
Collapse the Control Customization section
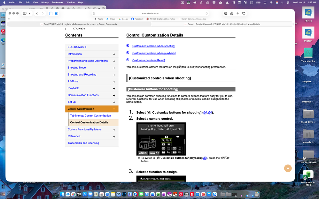point(114,109)
